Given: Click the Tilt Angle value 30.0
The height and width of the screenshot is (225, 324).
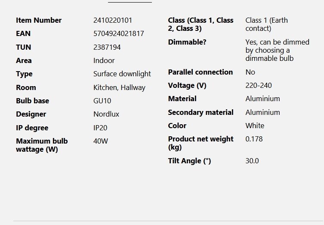Looking at the screenshot, I should coord(252,161).
